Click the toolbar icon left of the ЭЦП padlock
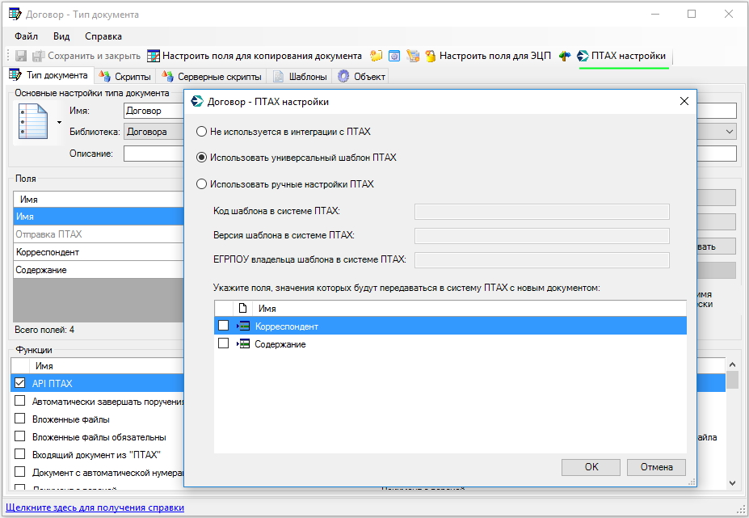 [x=413, y=56]
